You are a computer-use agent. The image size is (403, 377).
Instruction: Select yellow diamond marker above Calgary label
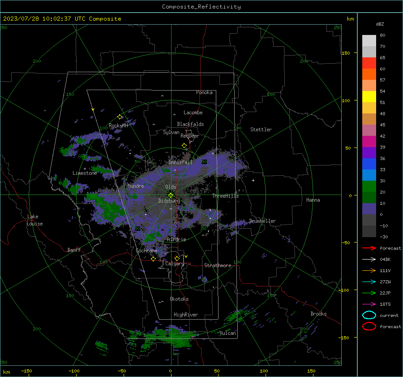[177, 258]
